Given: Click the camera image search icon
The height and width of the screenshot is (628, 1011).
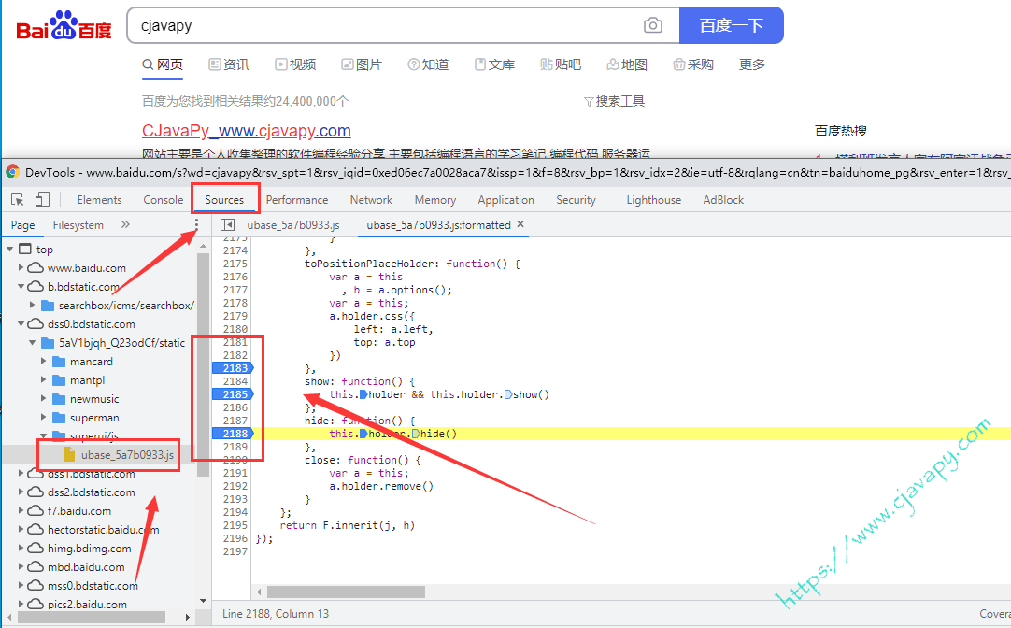Looking at the screenshot, I should (652, 25).
